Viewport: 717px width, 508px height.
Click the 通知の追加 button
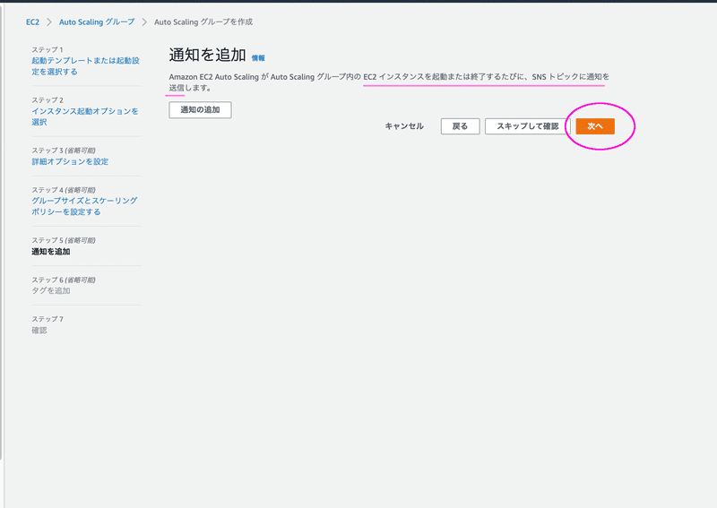[200, 109]
